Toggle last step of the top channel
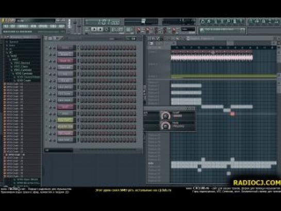The image size is (281, 211). pos(135,47)
